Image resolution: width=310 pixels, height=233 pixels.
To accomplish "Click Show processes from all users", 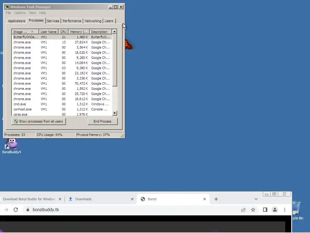I will click(x=39, y=121).
